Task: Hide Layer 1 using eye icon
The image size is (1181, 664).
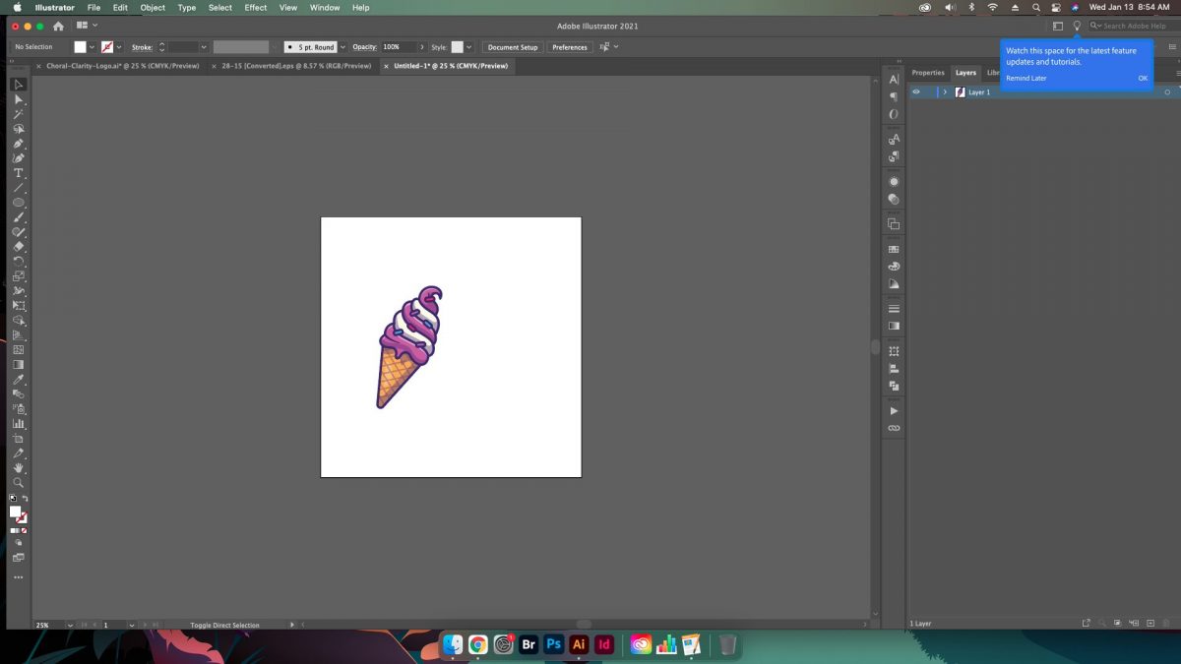Action: click(916, 92)
